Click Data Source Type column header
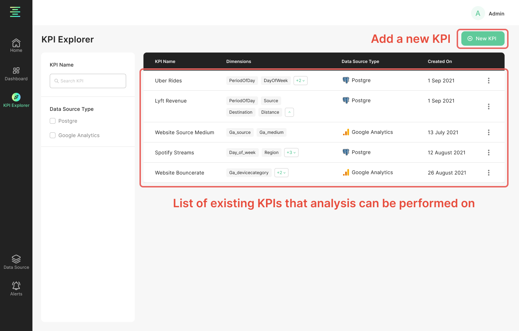The image size is (519, 331). click(x=360, y=62)
